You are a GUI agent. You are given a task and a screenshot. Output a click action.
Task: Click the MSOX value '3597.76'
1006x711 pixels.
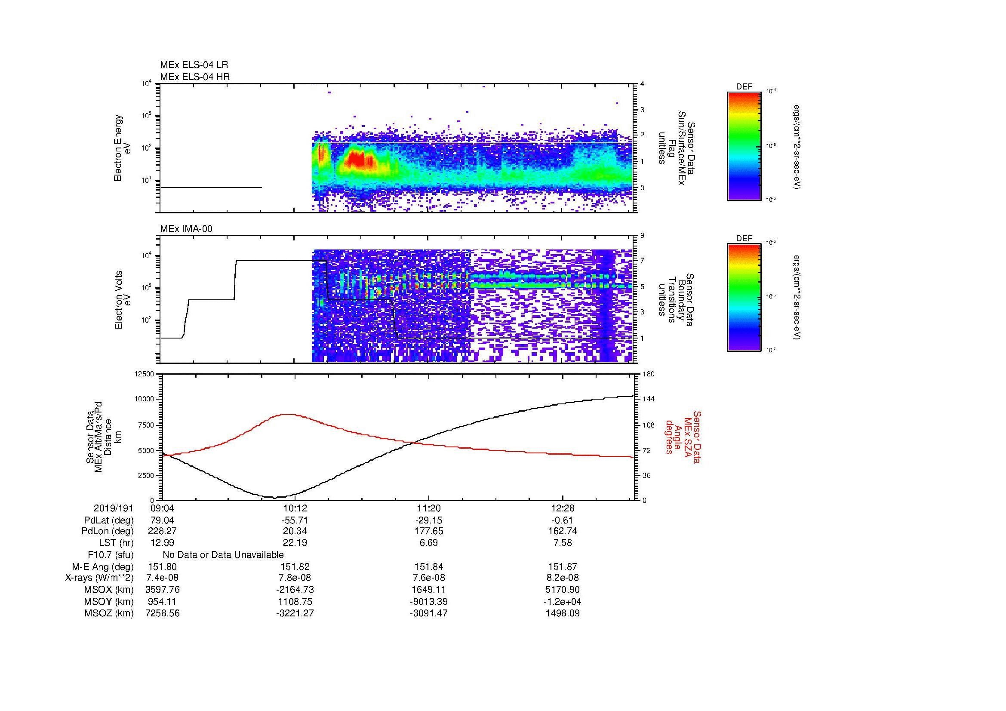[162, 590]
